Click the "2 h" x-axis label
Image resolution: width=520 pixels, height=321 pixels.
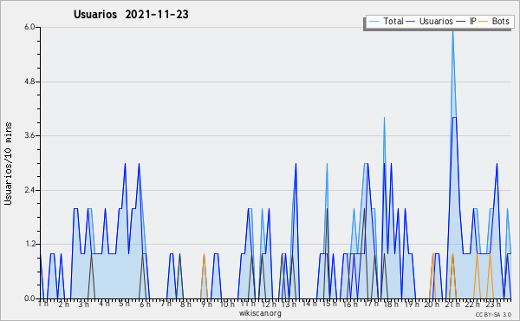(x=63, y=304)
